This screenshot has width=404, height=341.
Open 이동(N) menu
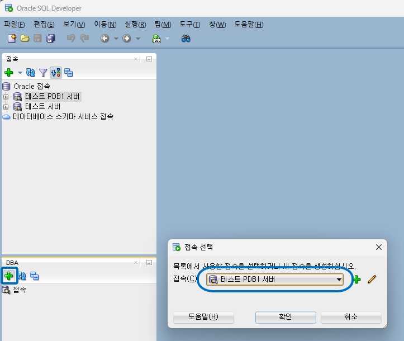click(105, 24)
